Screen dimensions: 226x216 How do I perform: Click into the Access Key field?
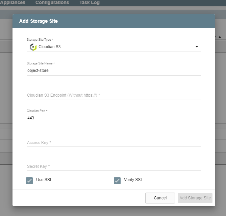coord(114,143)
